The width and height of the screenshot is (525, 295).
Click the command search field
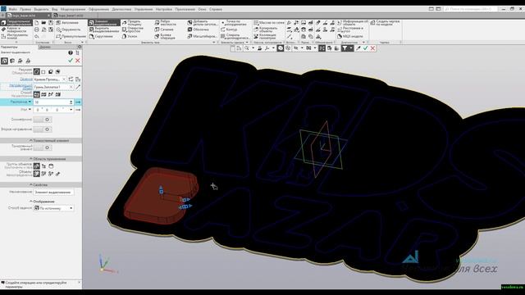[470, 9]
